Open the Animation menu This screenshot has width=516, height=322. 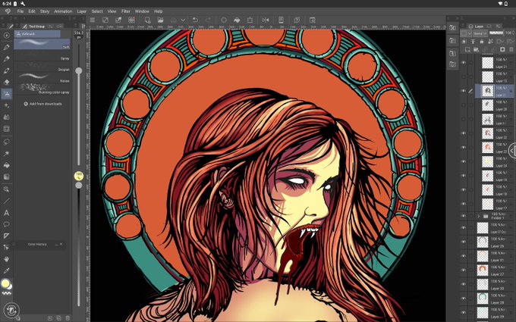click(x=63, y=11)
